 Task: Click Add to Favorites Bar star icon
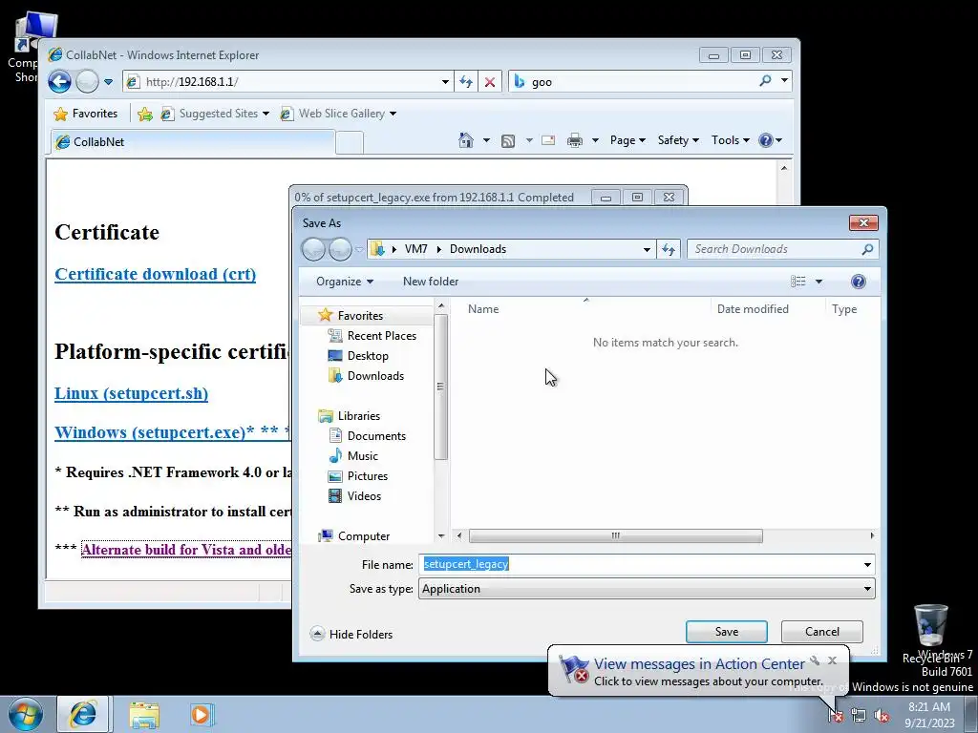(145, 114)
